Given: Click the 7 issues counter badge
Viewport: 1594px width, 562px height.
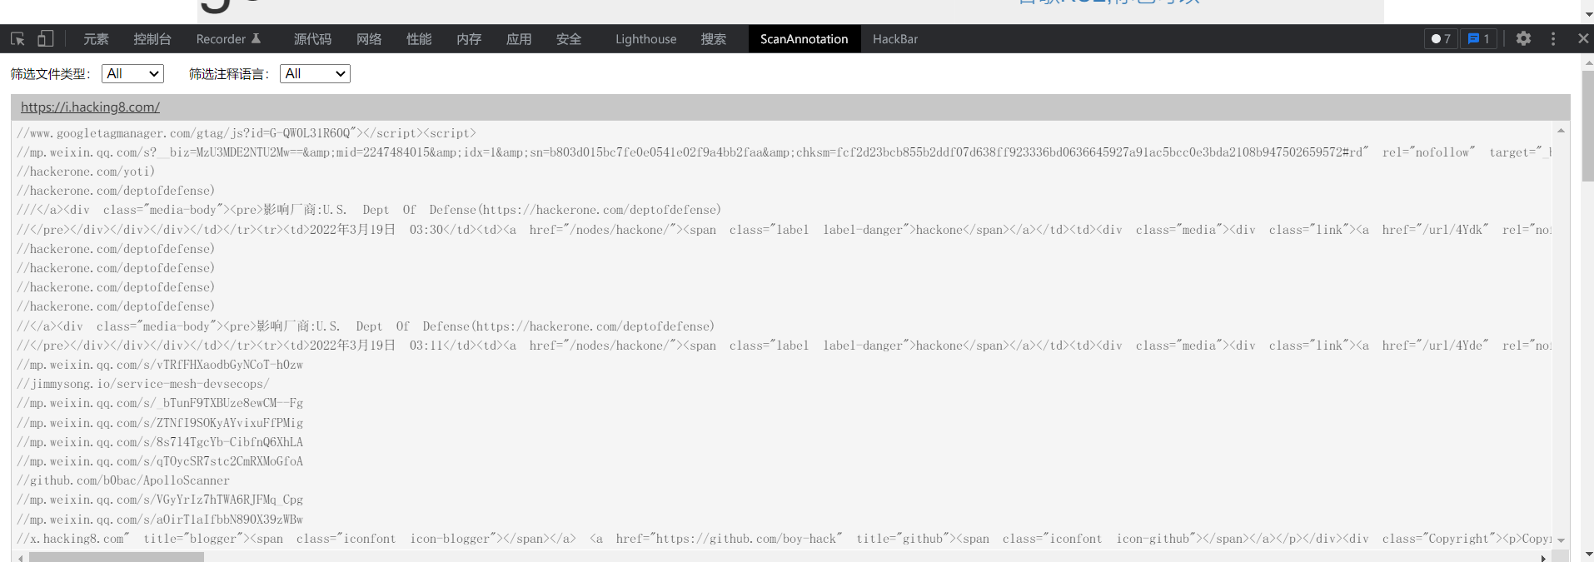Looking at the screenshot, I should point(1441,38).
